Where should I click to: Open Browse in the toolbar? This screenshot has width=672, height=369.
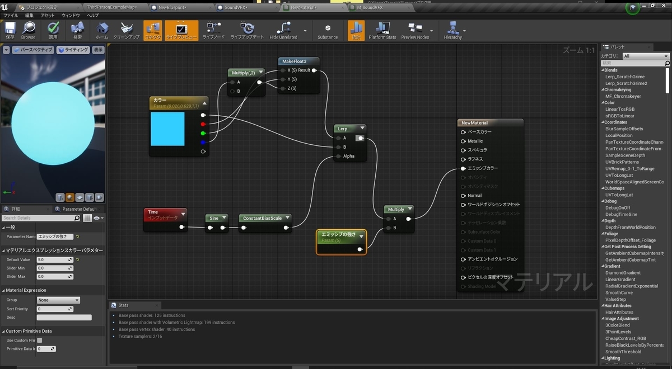pos(28,30)
